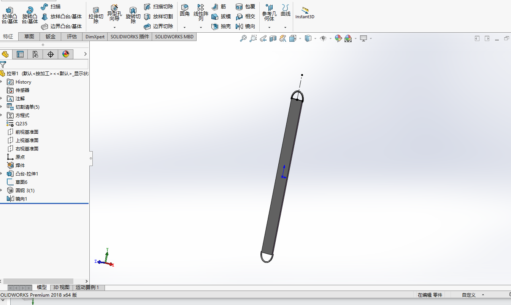
Task: Switch to the ConfigurationManager panel tab
Action: click(35, 54)
